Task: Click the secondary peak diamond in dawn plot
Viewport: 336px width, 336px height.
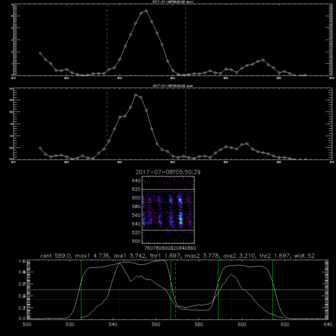Action: (263, 60)
